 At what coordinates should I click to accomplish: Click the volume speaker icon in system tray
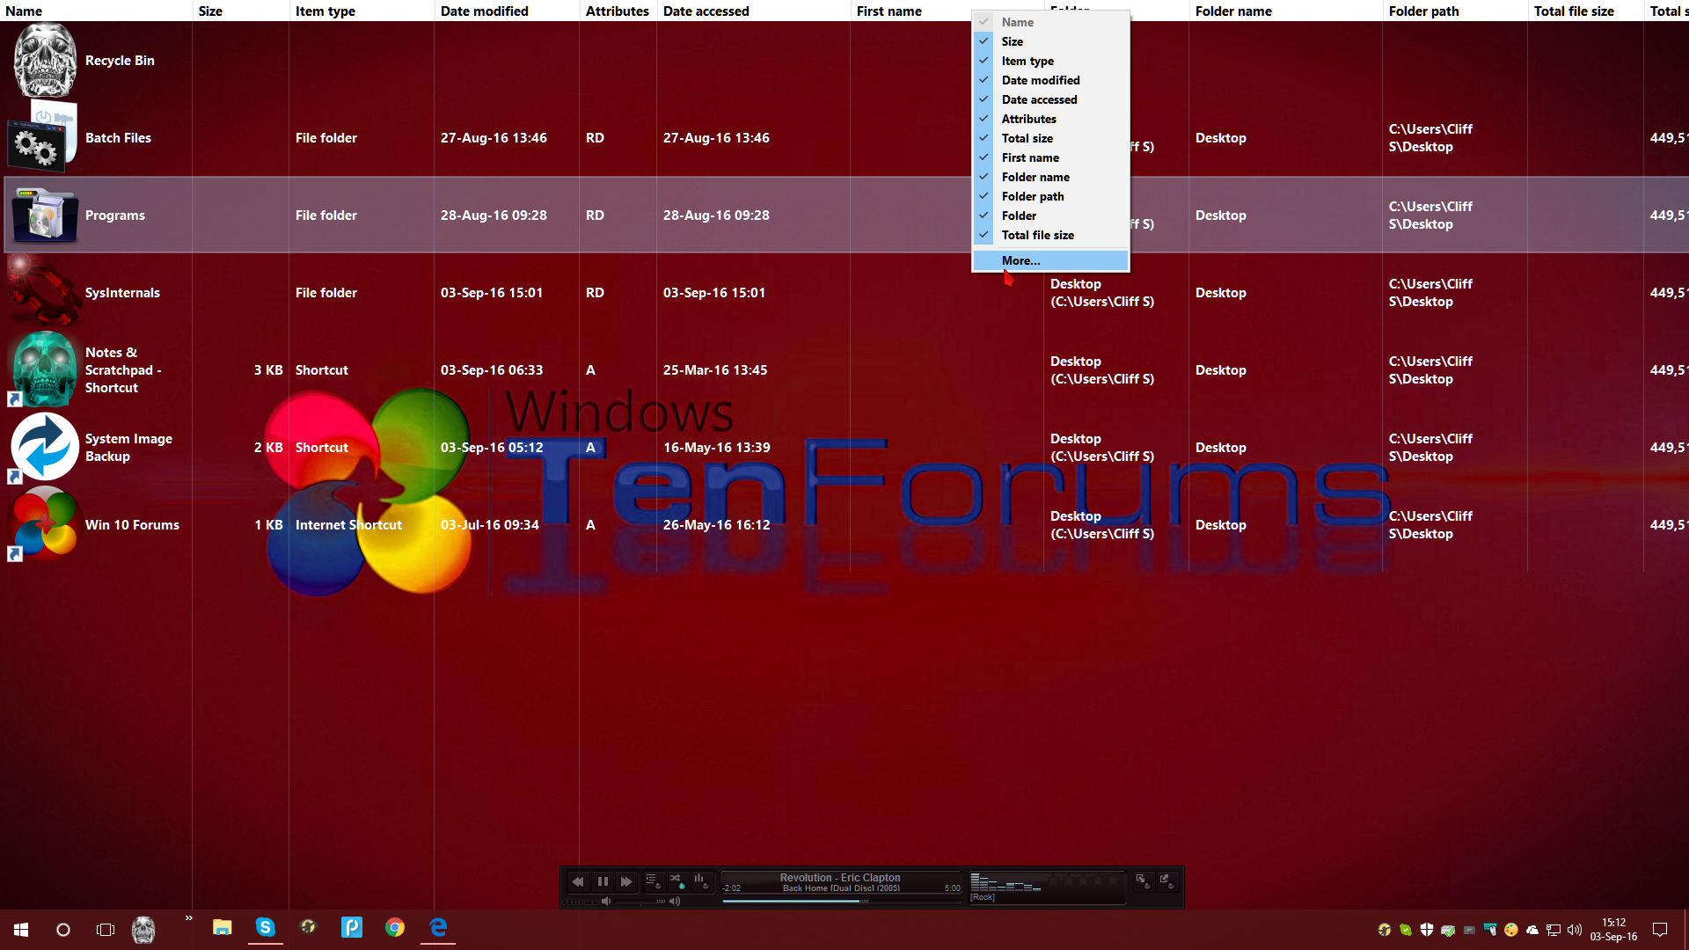click(x=1574, y=930)
